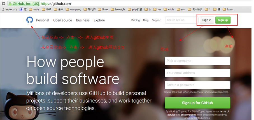Open the 'ios' bookmark folder
This screenshot has height=120, width=254.
[x=157, y=10]
